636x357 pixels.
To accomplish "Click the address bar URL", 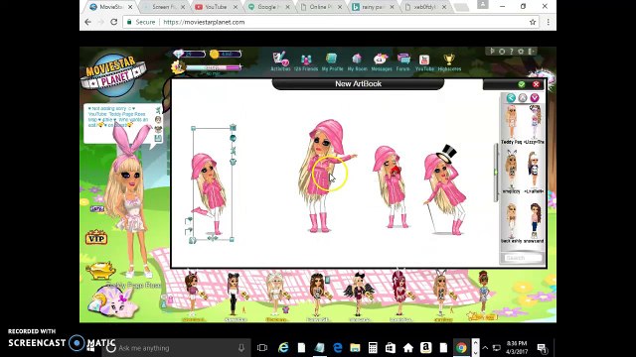I will (204, 22).
